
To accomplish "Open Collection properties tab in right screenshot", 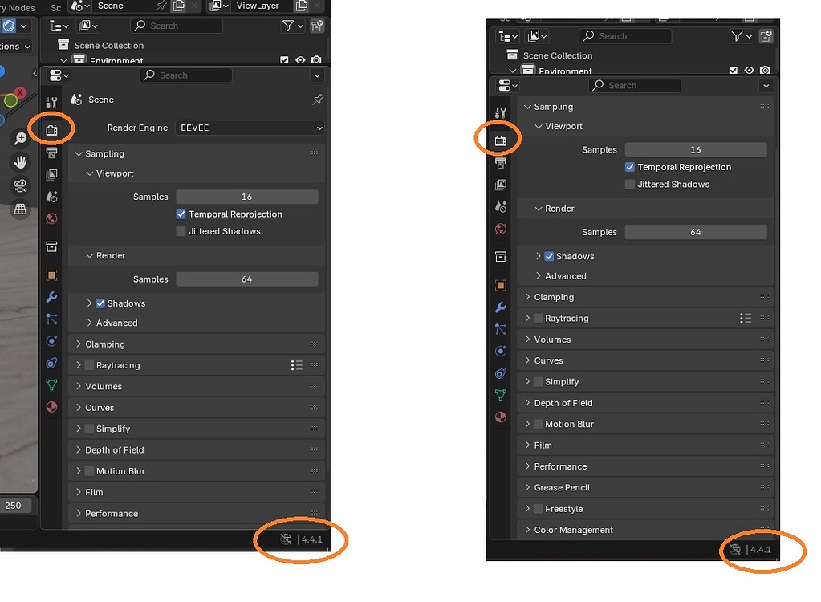I will [x=500, y=257].
